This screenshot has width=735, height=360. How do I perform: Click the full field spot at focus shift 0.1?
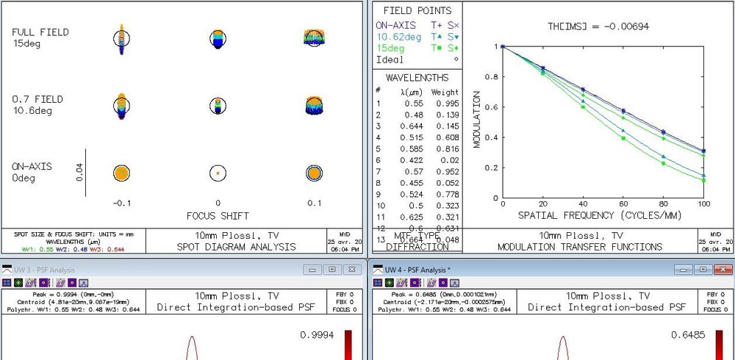314,37
